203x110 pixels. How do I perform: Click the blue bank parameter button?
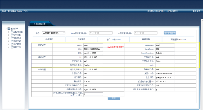[x=170, y=33]
